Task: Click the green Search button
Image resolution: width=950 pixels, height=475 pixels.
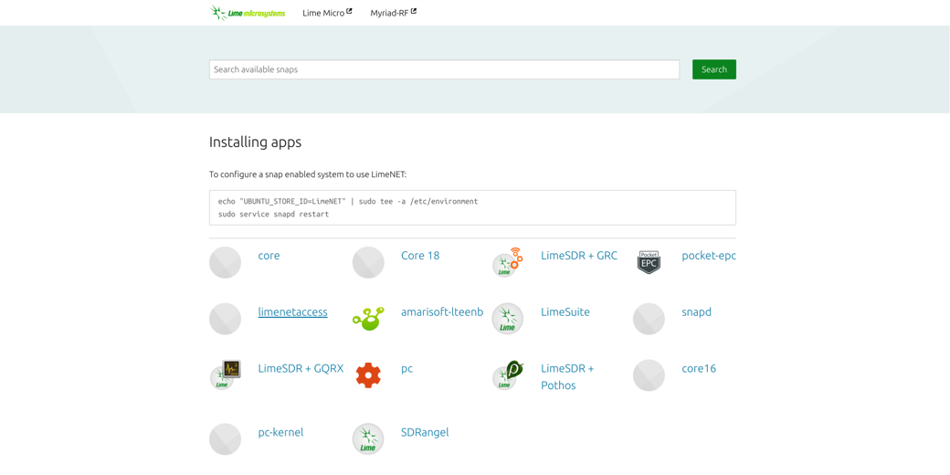Action: 714,69
